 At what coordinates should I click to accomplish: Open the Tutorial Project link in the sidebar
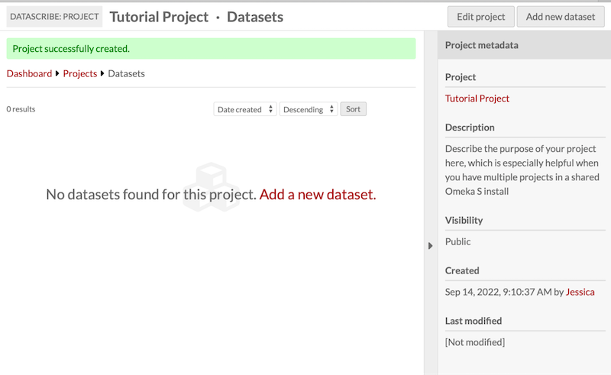(477, 99)
